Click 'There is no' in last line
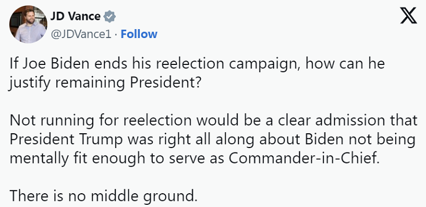The image size is (426, 207). [48, 196]
